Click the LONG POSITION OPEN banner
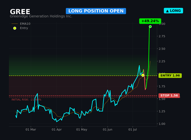Viewport: 191px width, 140px height. [x=96, y=11]
